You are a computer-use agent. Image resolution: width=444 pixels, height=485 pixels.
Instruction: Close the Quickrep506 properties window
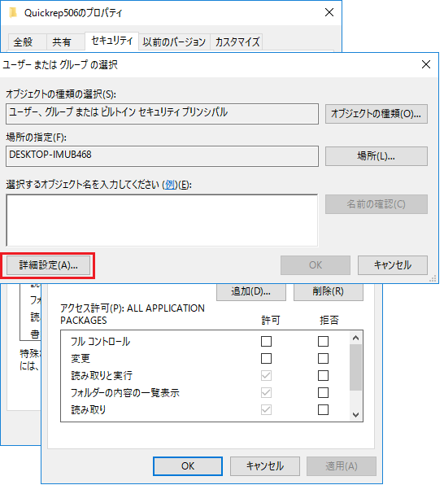pyautogui.click(x=329, y=12)
